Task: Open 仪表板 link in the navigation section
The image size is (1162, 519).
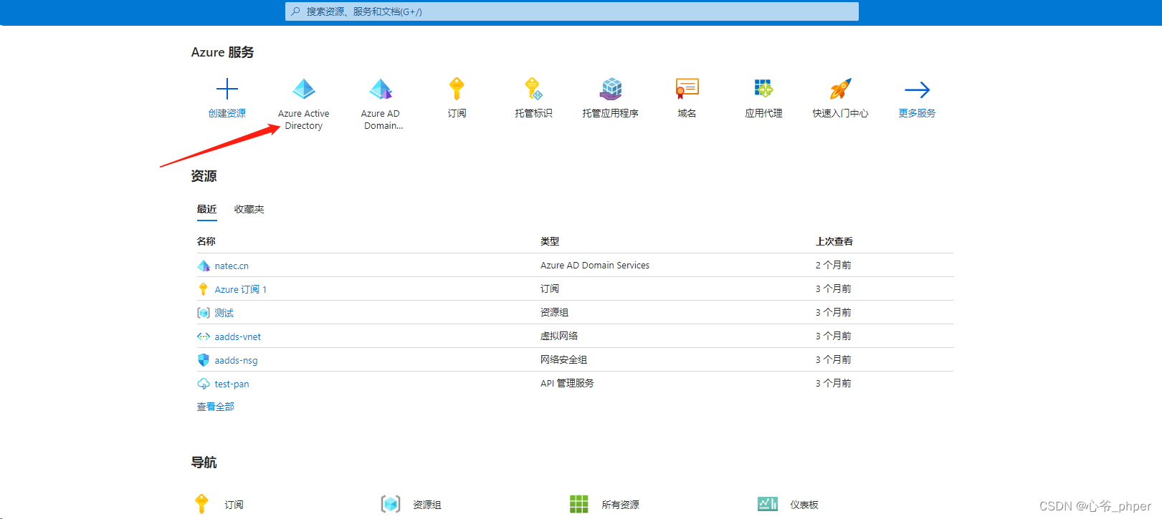Action: [804, 505]
